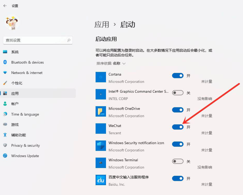The height and width of the screenshot is (195, 243).
Task: Click the Intel Graphics Command Center icon
Action: 101,94
